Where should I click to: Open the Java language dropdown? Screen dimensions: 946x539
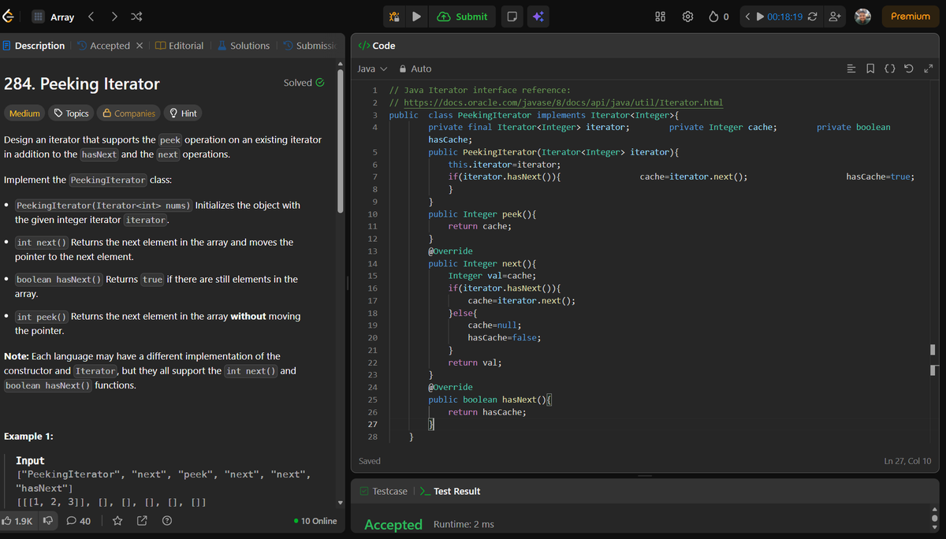pyautogui.click(x=372, y=69)
